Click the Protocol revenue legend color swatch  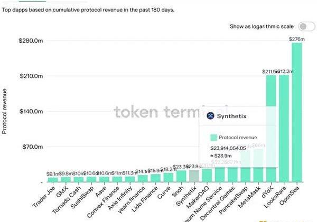[x=213, y=137]
